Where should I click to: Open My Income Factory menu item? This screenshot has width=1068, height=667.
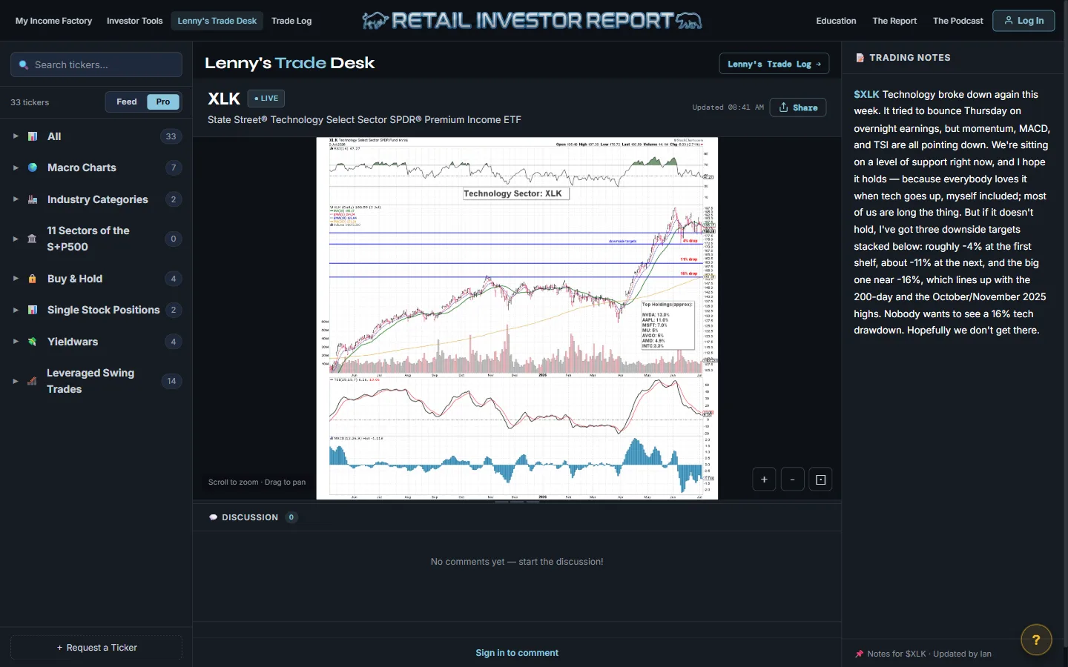click(x=53, y=21)
